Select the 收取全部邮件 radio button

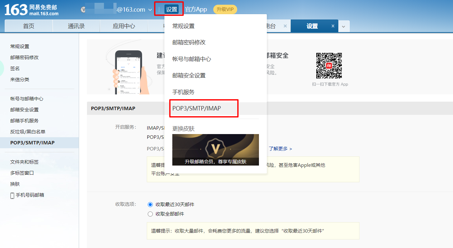pos(150,214)
